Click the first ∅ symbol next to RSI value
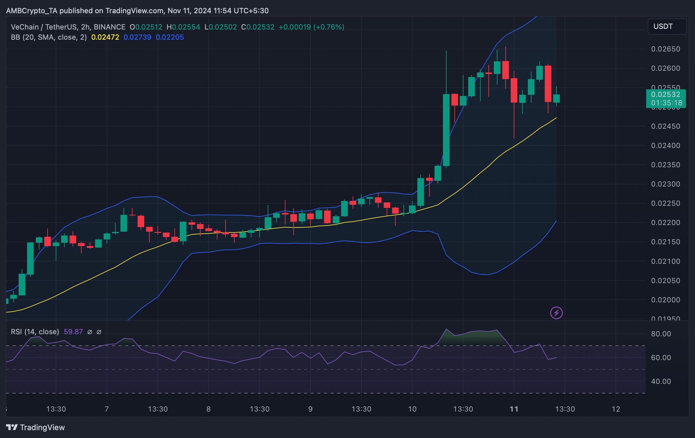The image size is (695, 438). (90, 332)
